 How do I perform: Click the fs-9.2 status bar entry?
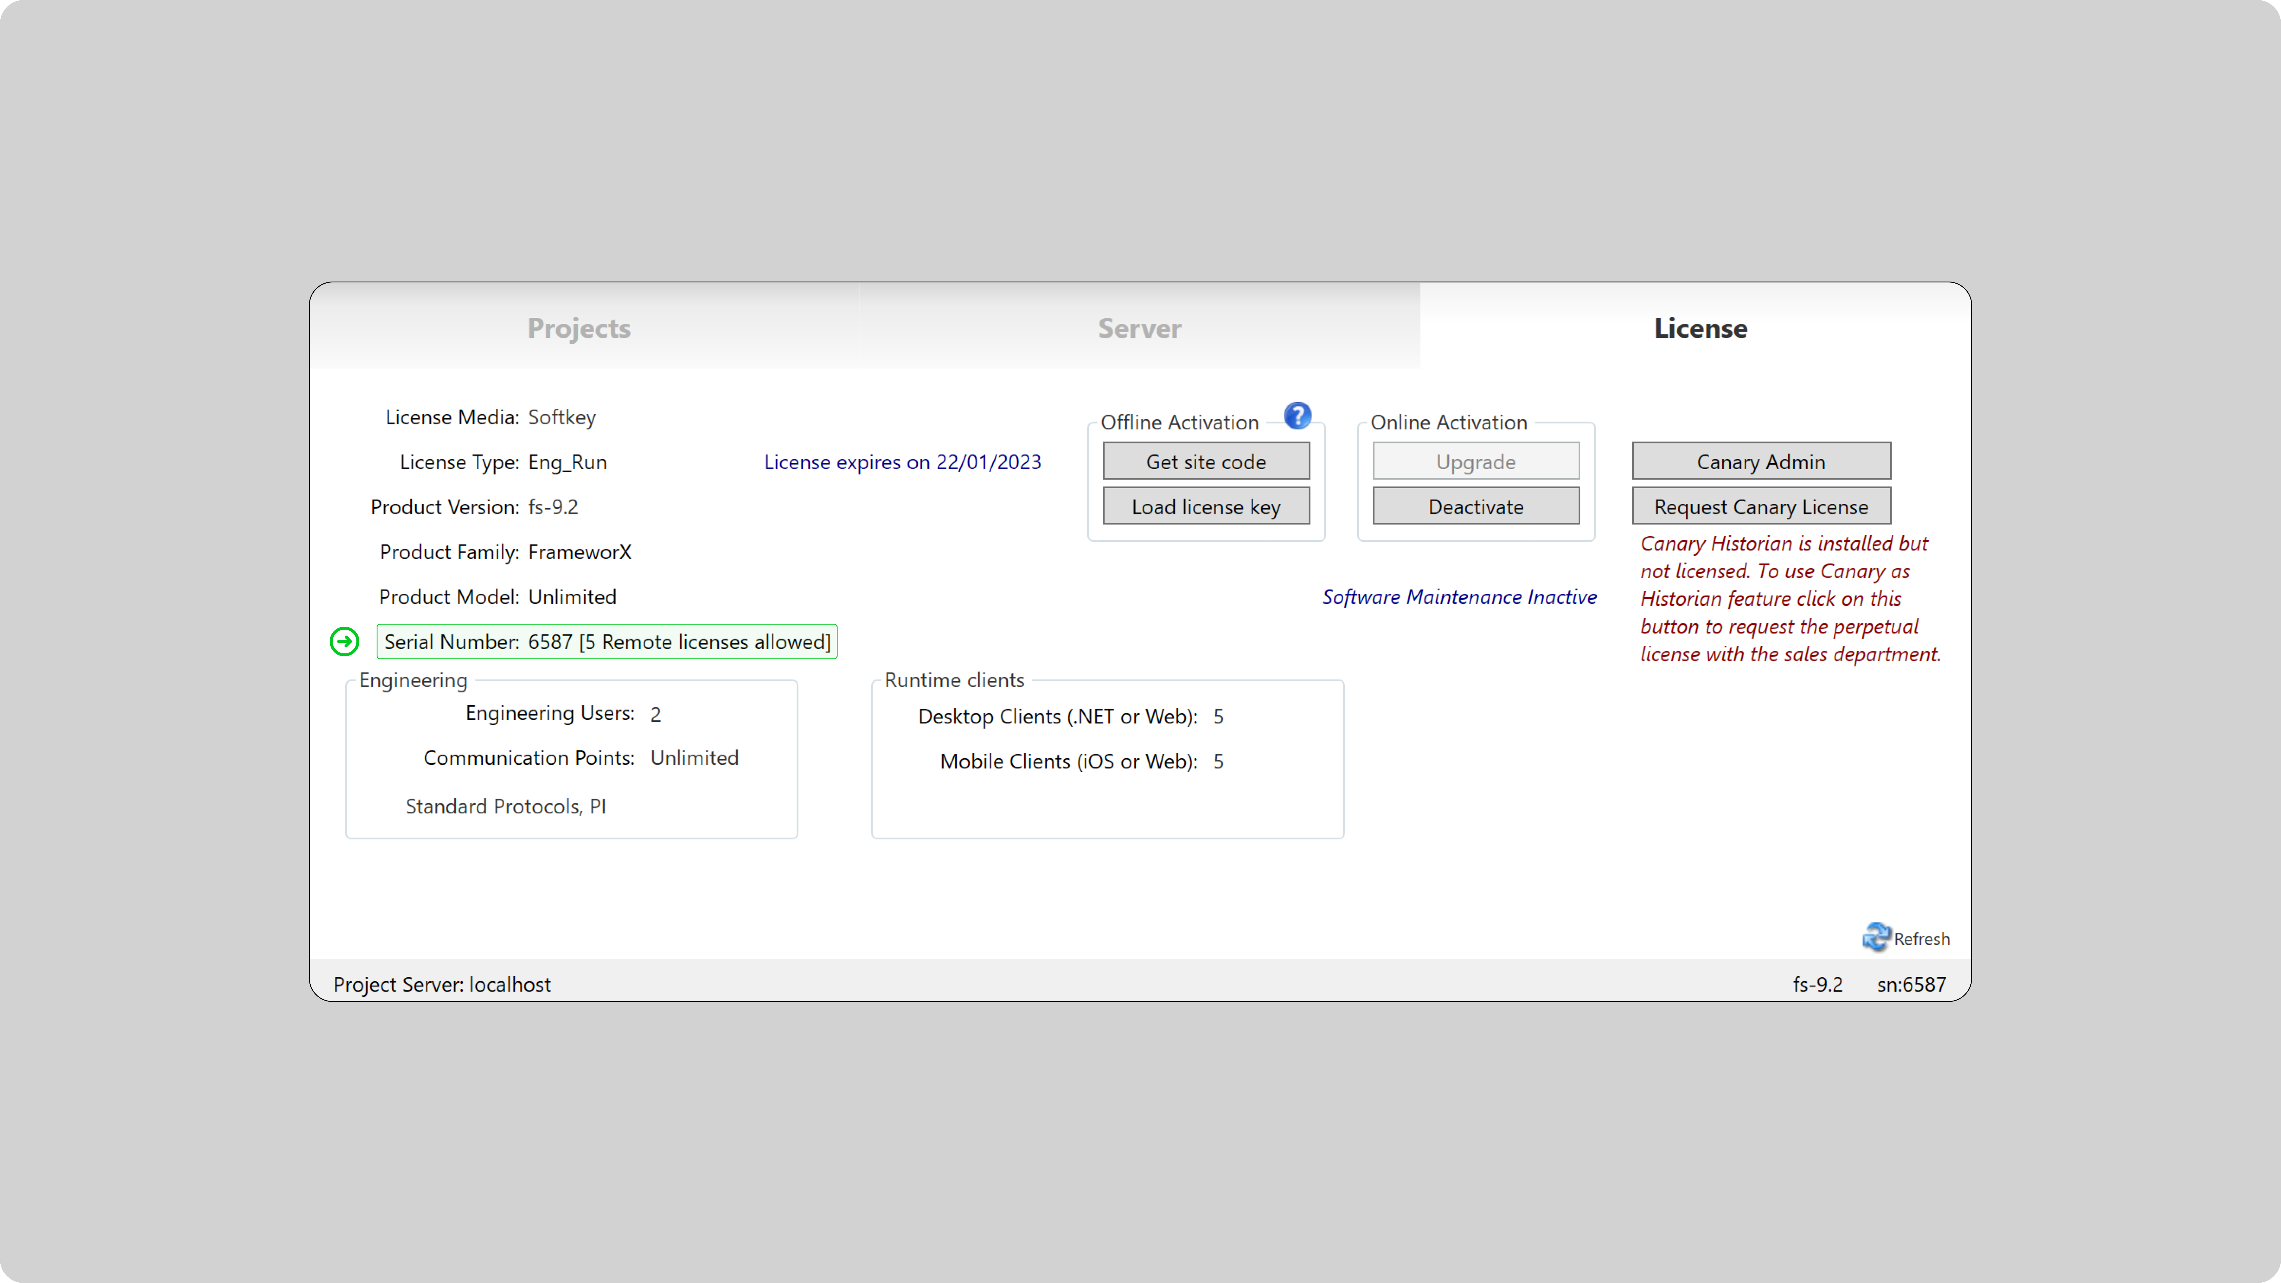click(1818, 985)
